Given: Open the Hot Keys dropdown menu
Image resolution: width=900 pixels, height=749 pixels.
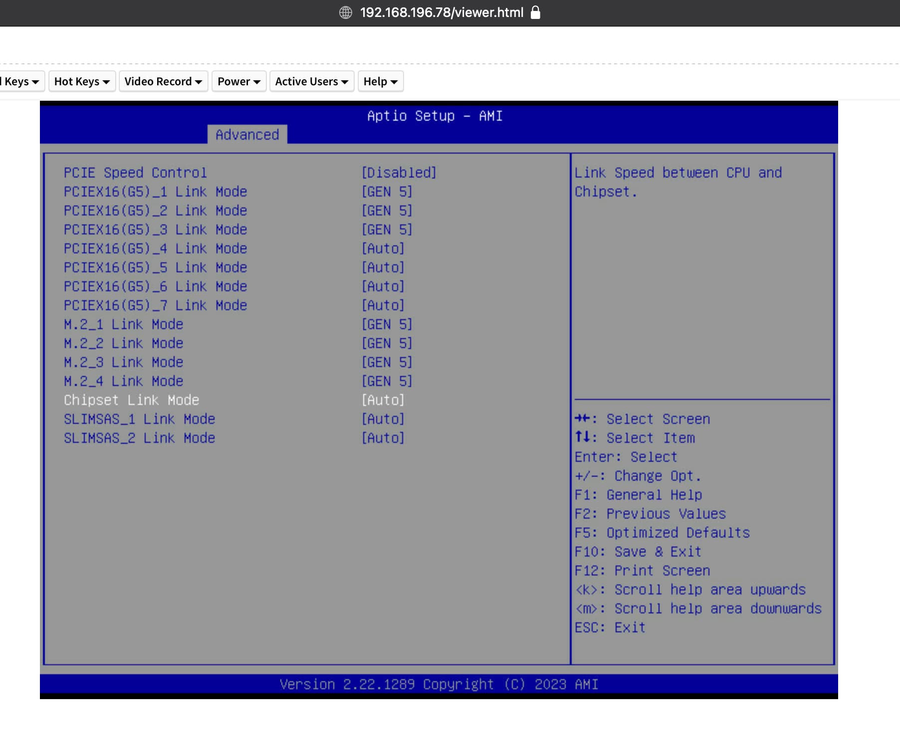Looking at the screenshot, I should 82,81.
